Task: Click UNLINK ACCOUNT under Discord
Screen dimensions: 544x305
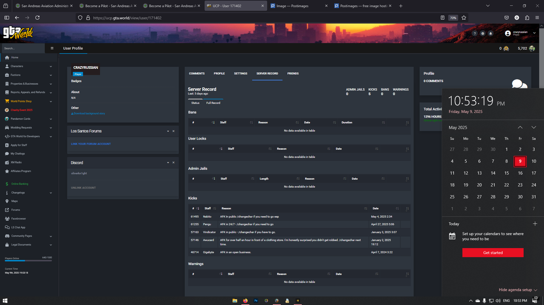Action: point(83,187)
